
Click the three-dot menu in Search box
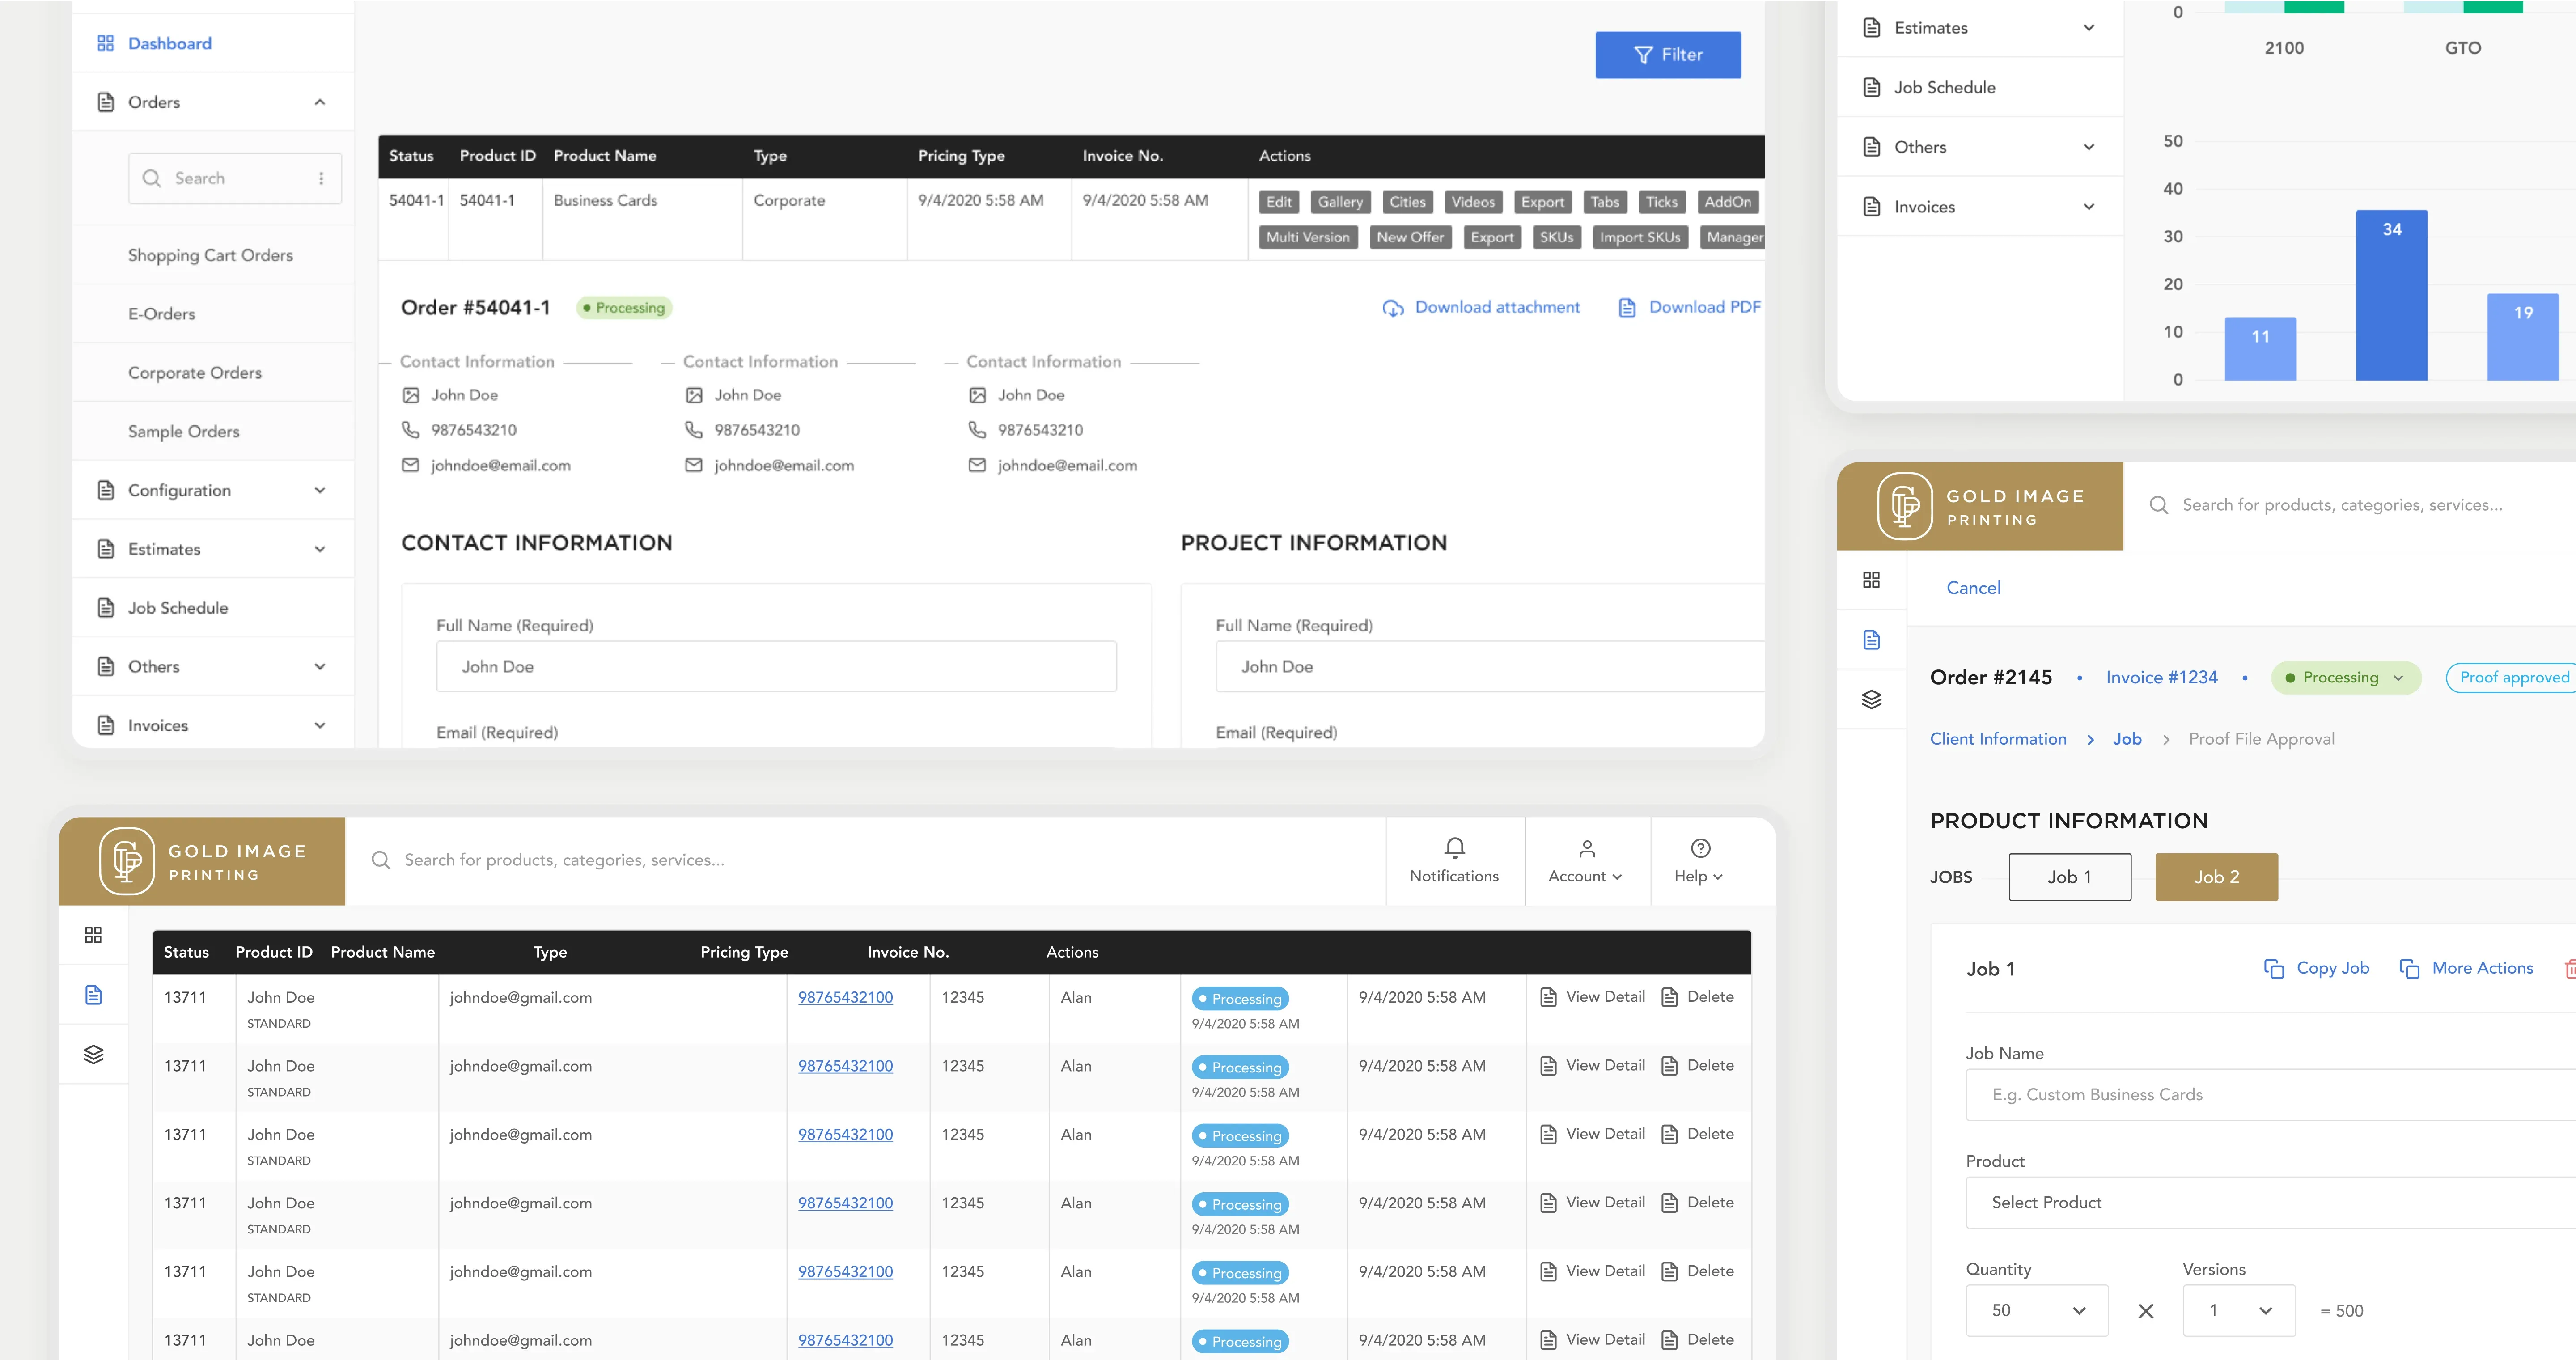[321, 178]
